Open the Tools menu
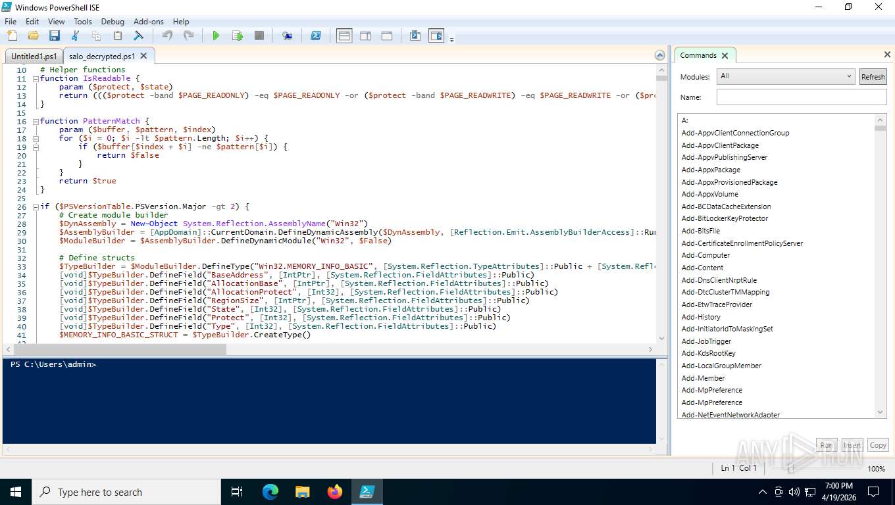895x505 pixels. click(x=83, y=22)
